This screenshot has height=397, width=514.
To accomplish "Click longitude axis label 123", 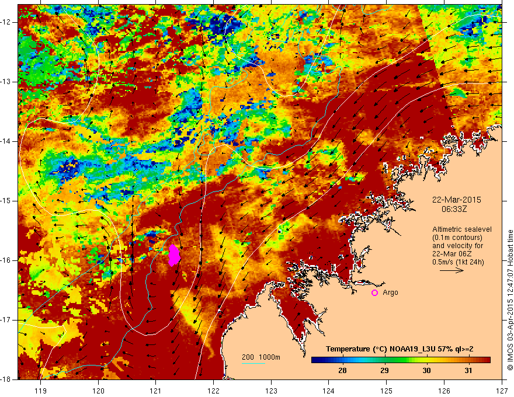I will coord(271,391).
